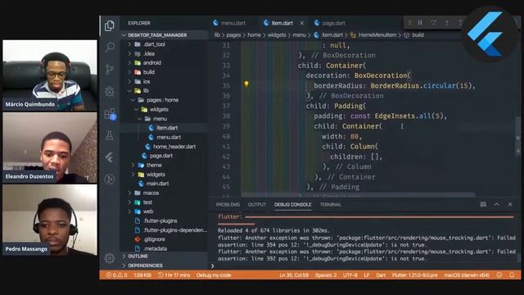Change the UTF-8 file encoding
524x295 pixels.
350,275
